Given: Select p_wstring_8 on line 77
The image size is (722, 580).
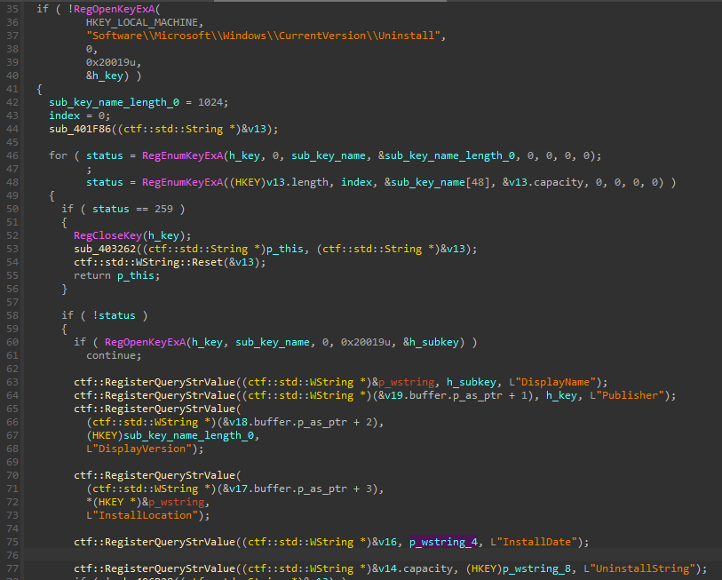Looking at the screenshot, I should click(x=536, y=569).
